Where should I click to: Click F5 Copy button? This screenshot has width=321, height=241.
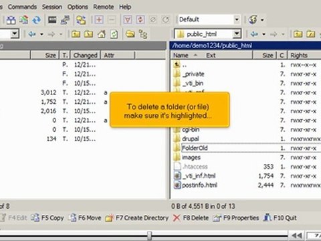click(47, 218)
